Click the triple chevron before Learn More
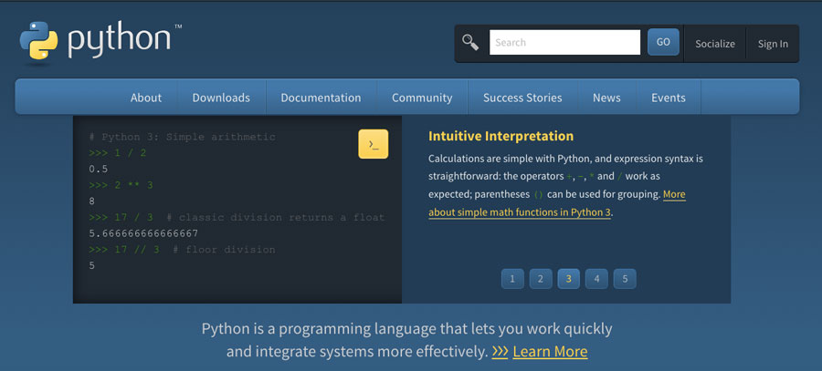This screenshot has height=371, width=822. 501,351
